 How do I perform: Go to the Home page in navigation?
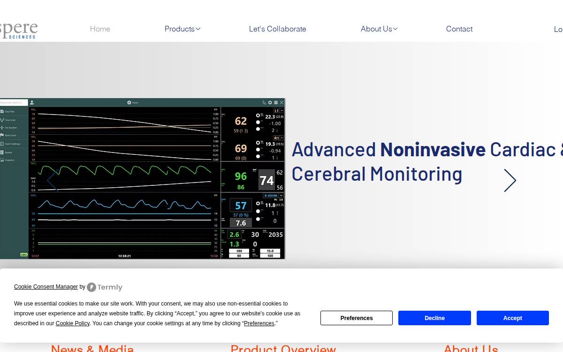(100, 29)
